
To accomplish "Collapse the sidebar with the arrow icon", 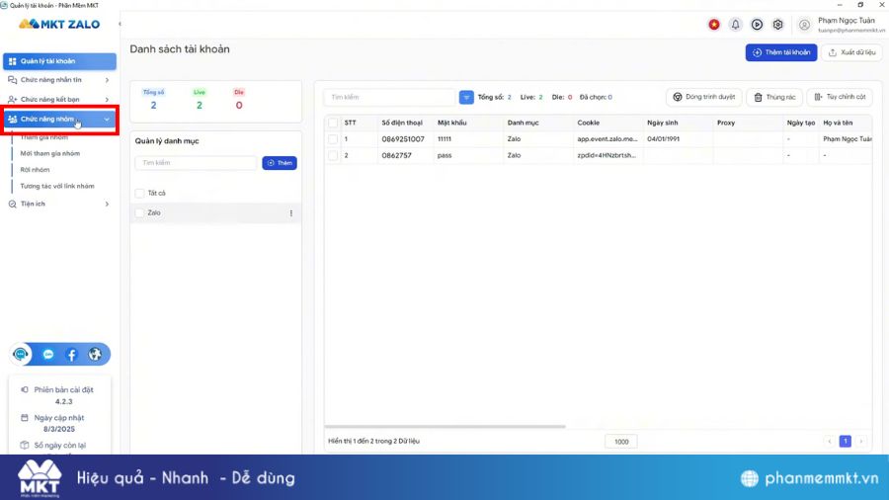I will click(x=120, y=24).
